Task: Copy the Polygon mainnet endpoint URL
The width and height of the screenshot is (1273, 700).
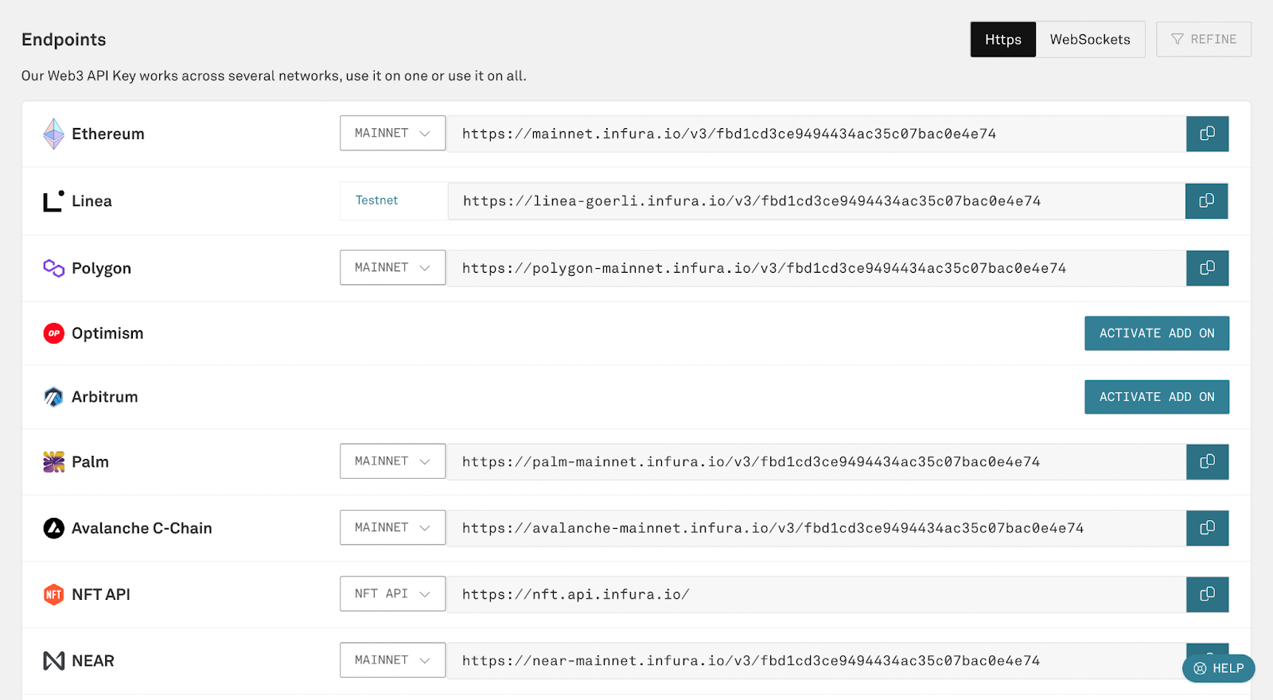Action: pos(1207,268)
